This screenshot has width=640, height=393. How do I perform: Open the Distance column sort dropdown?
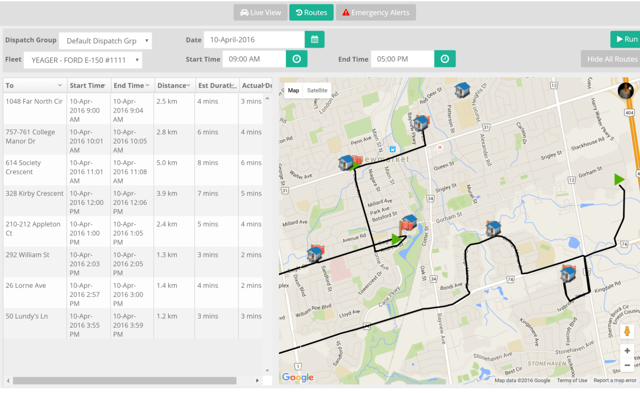pos(188,85)
